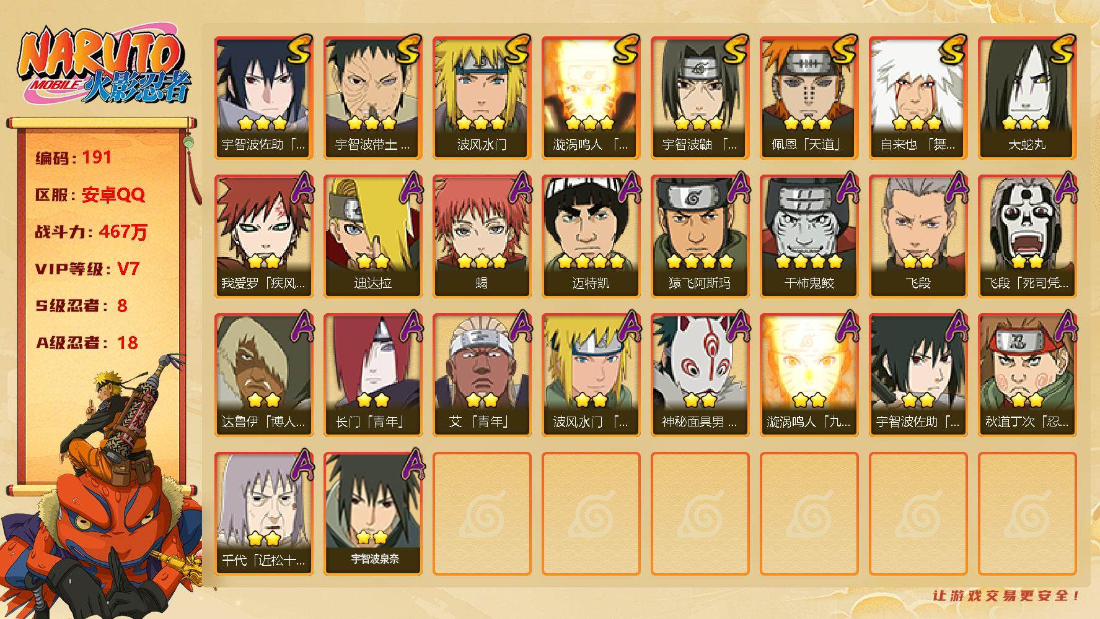1100x619 pixels.
Task: Open the 猿飞阿斯玛 ninja card
Action: point(700,236)
